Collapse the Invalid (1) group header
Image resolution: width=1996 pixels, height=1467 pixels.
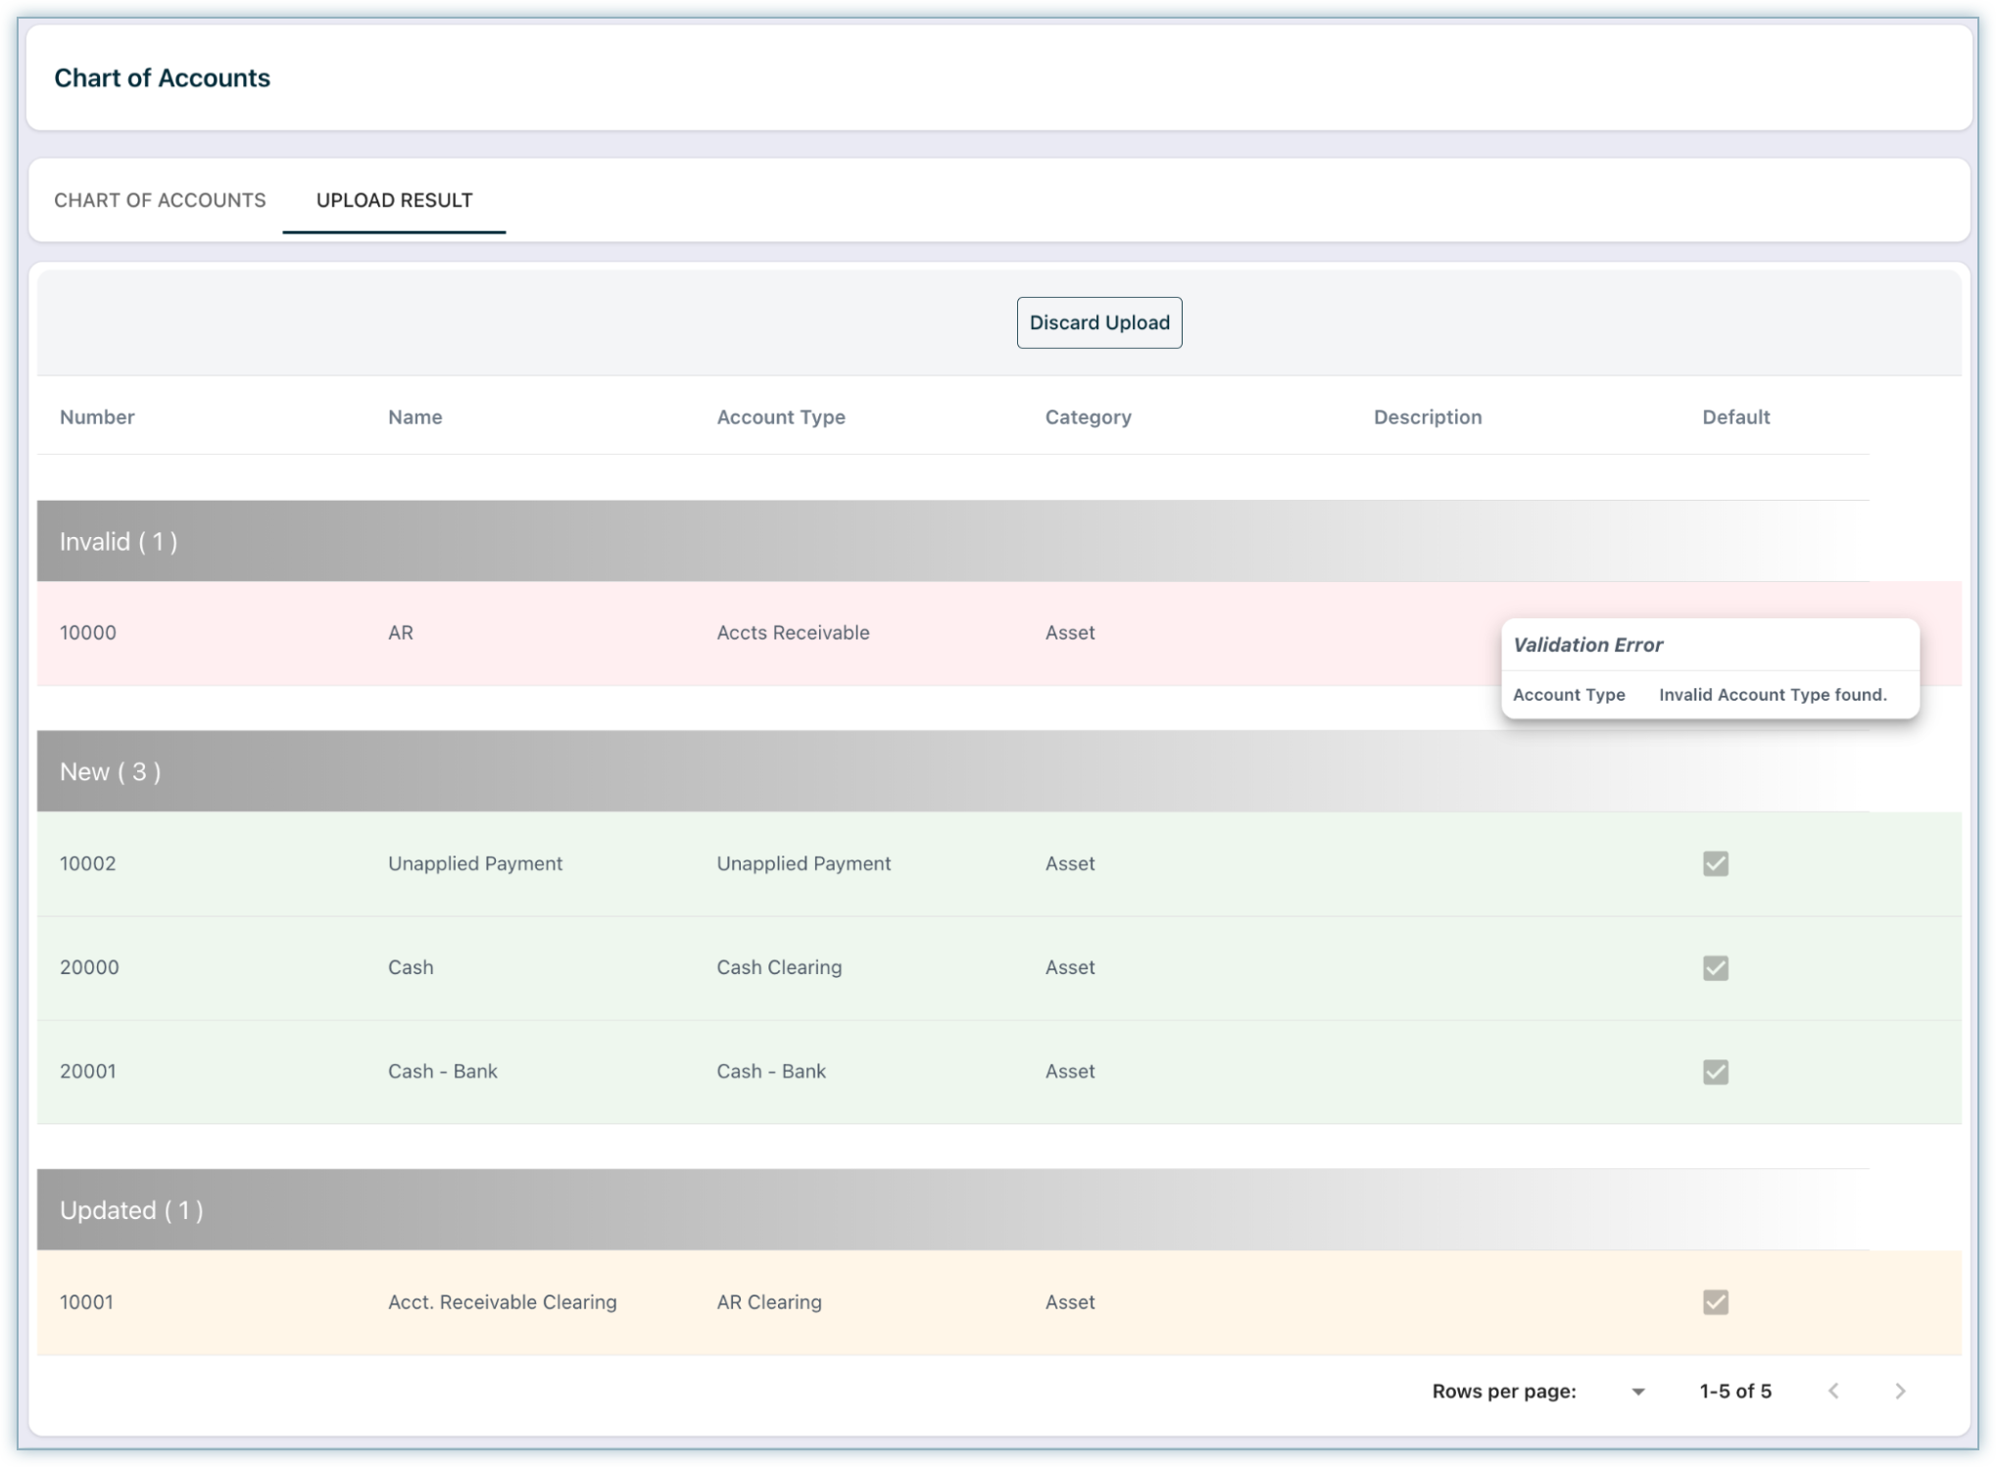pos(119,542)
